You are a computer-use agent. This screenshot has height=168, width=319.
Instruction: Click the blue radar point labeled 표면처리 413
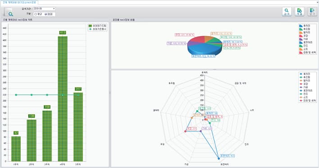point(219,159)
